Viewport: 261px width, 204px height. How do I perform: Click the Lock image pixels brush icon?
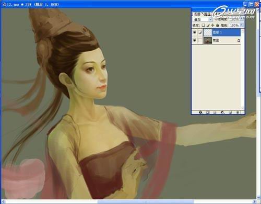pos(208,25)
